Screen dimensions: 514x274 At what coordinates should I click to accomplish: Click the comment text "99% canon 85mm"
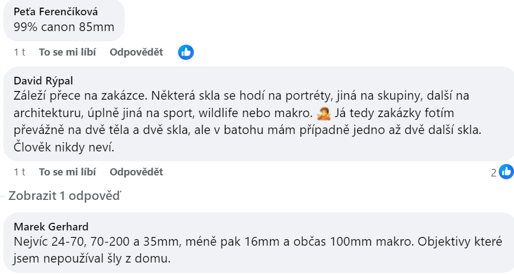pyautogui.click(x=64, y=27)
